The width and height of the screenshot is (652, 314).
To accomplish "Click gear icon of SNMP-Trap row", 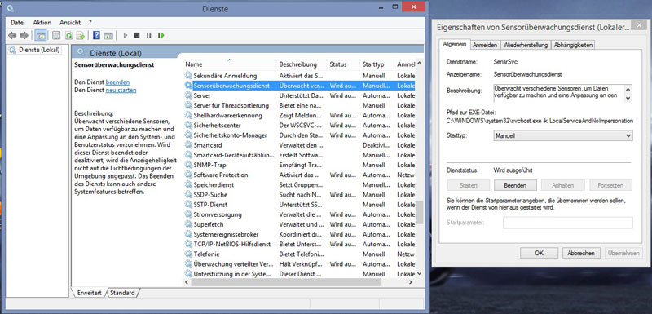I will coord(189,165).
